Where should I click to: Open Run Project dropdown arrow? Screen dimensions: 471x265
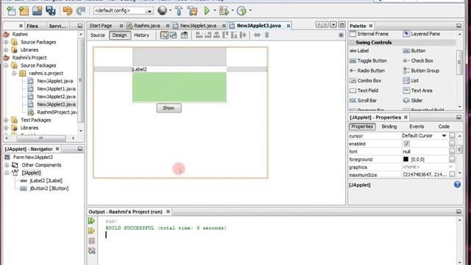tap(215, 10)
